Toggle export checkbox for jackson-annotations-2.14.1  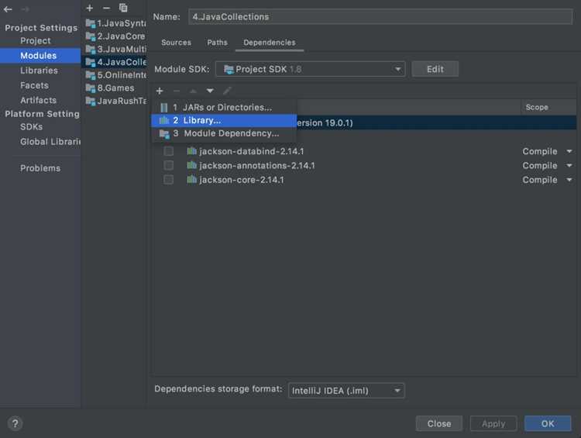coord(169,165)
